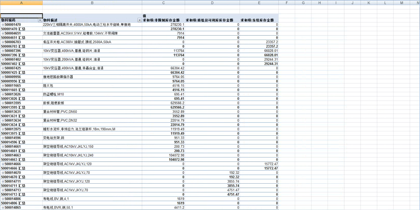The height and width of the screenshot is (210, 420).
Task: Click the 求和项:冻结库存金额 header cell
Action: tap(257, 20)
